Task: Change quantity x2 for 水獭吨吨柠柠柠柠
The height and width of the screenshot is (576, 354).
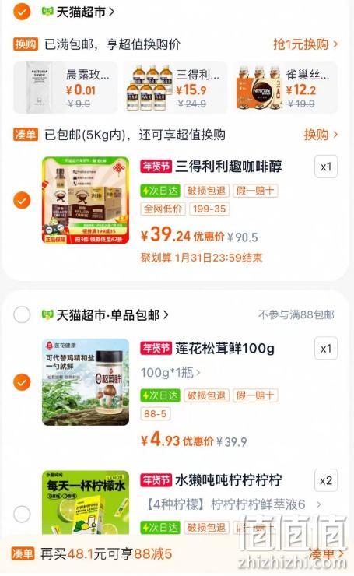Action: point(326,480)
